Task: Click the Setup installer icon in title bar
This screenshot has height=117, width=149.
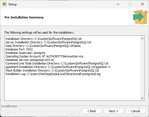Action: pos(5,4)
